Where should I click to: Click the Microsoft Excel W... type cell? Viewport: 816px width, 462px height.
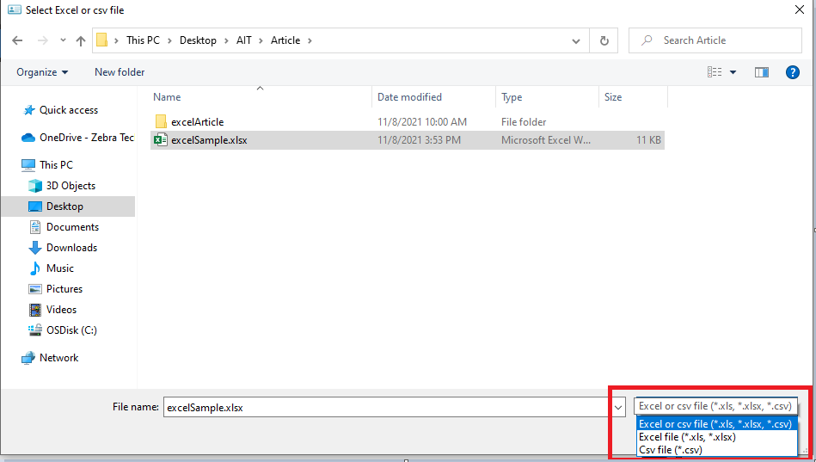pyautogui.click(x=546, y=140)
